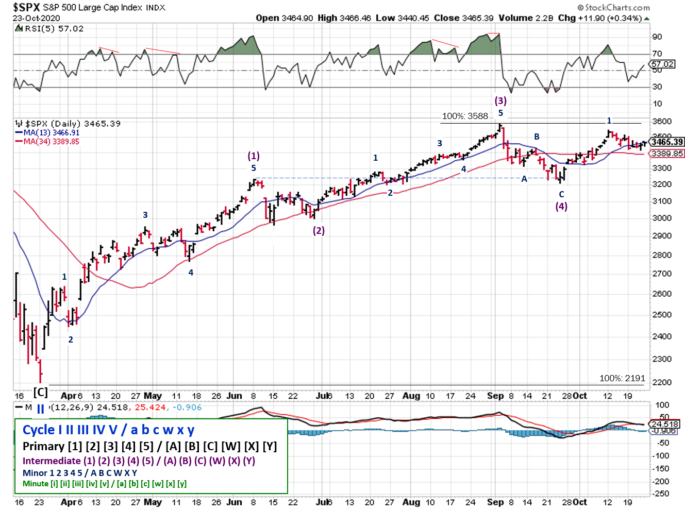Click the red MA(34) legend line swatch
This screenshot has width=685, height=510.
[x=19, y=142]
